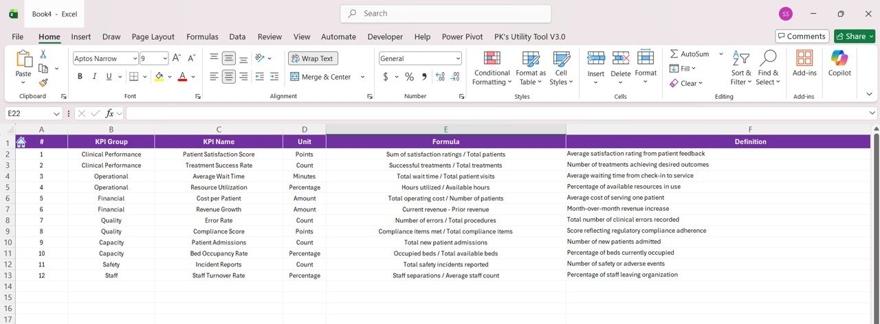Expand the Name Box dropdown arrow
Image resolution: width=880 pixels, height=324 pixels.
[57, 113]
